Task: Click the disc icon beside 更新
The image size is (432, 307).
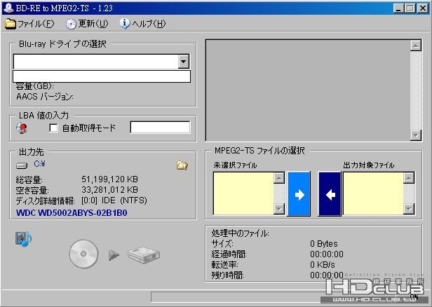Action: pyautogui.click(x=71, y=24)
